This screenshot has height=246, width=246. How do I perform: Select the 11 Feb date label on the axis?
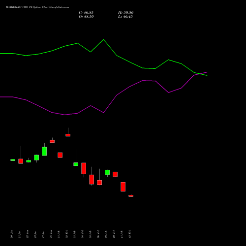point(122,234)
